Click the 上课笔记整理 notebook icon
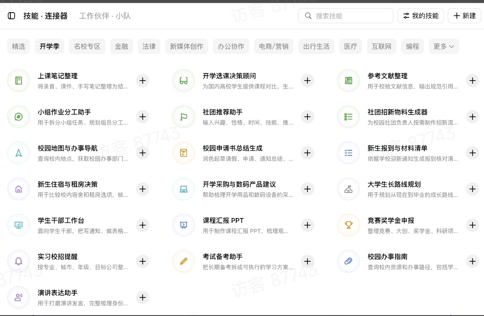The image size is (484, 316). pyautogui.click(x=18, y=81)
